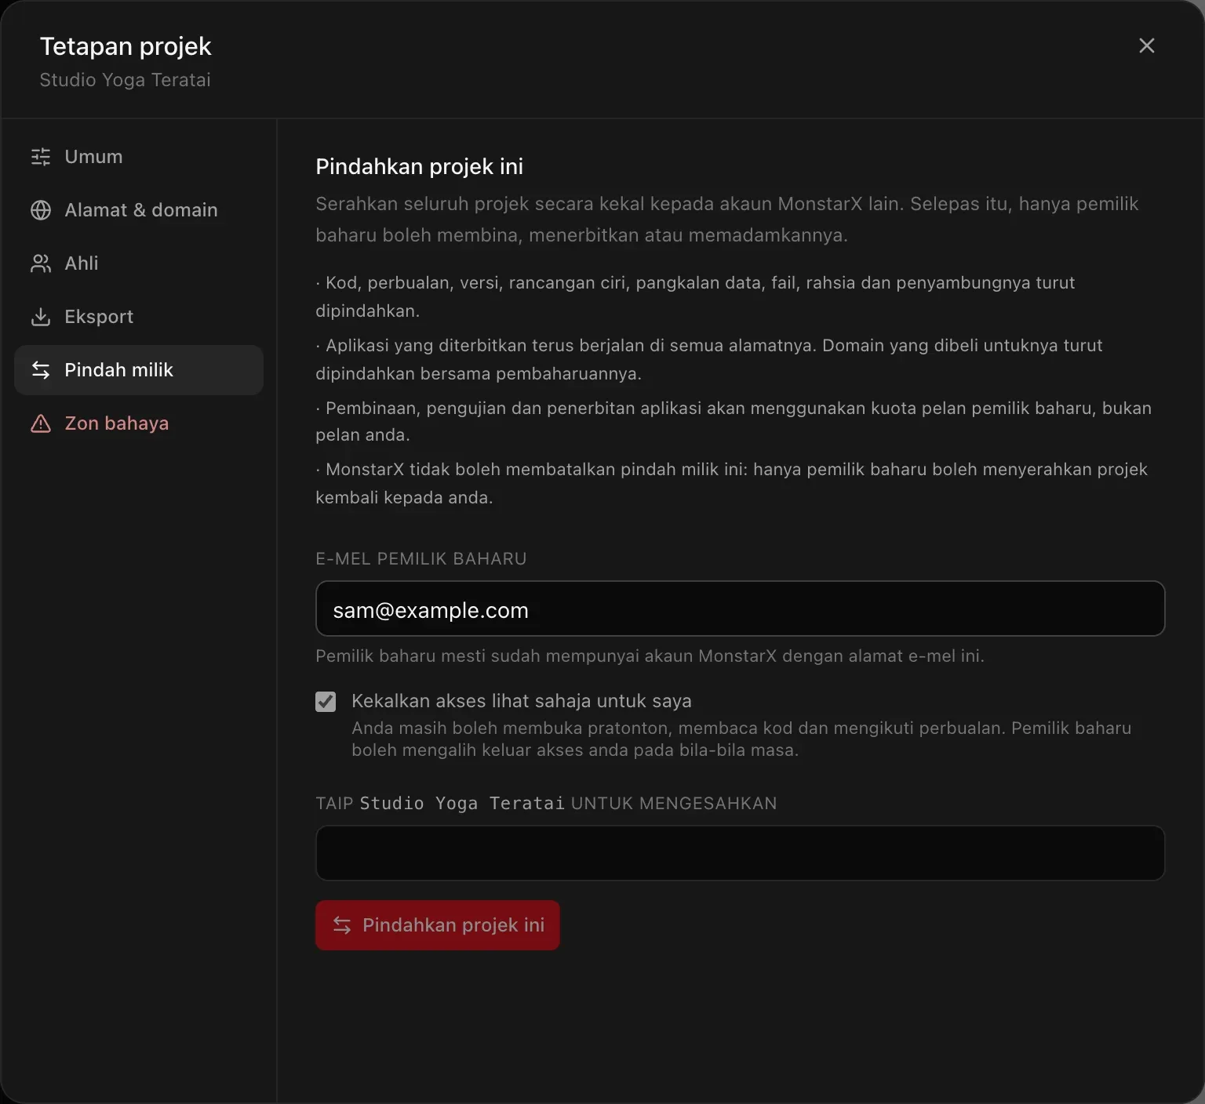Viewport: 1205px width, 1104px height.
Task: Click the Studio Yoga Teratai subtitle in header
Action: click(x=126, y=80)
